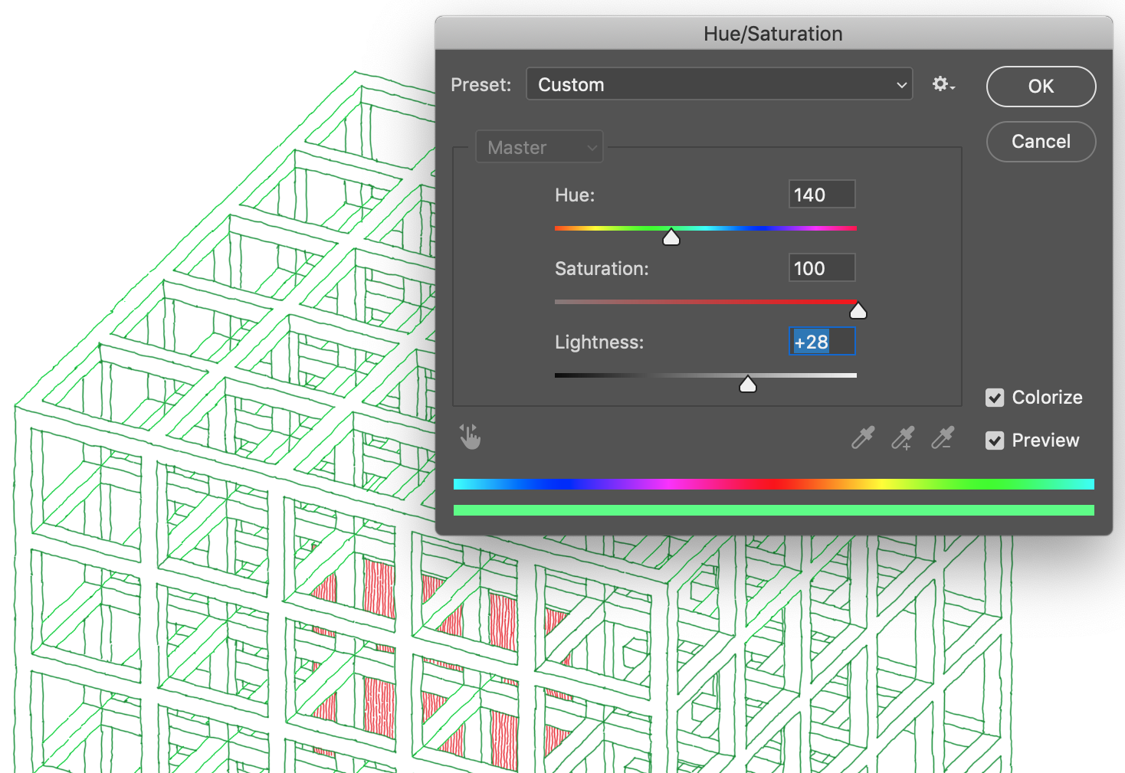Select the Eyedropper tool

863,437
